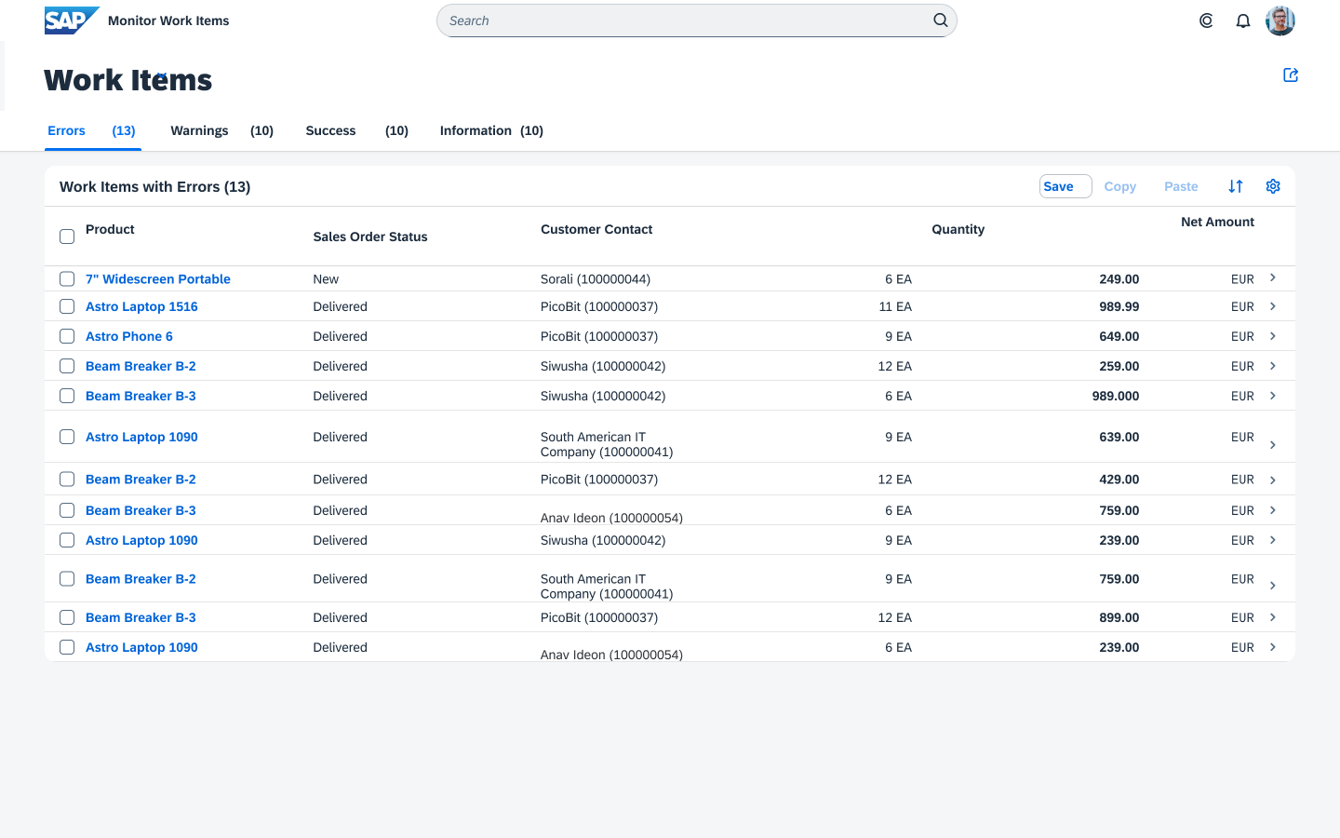Click the Quantity column header
Viewport: 1340px width, 838px height.
pos(958,229)
